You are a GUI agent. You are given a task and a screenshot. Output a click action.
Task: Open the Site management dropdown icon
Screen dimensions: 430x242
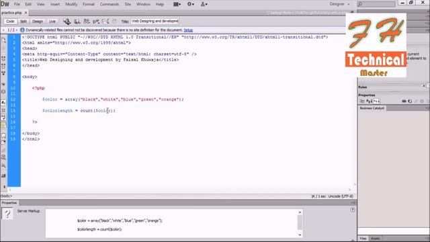pyautogui.click(x=204, y=4)
